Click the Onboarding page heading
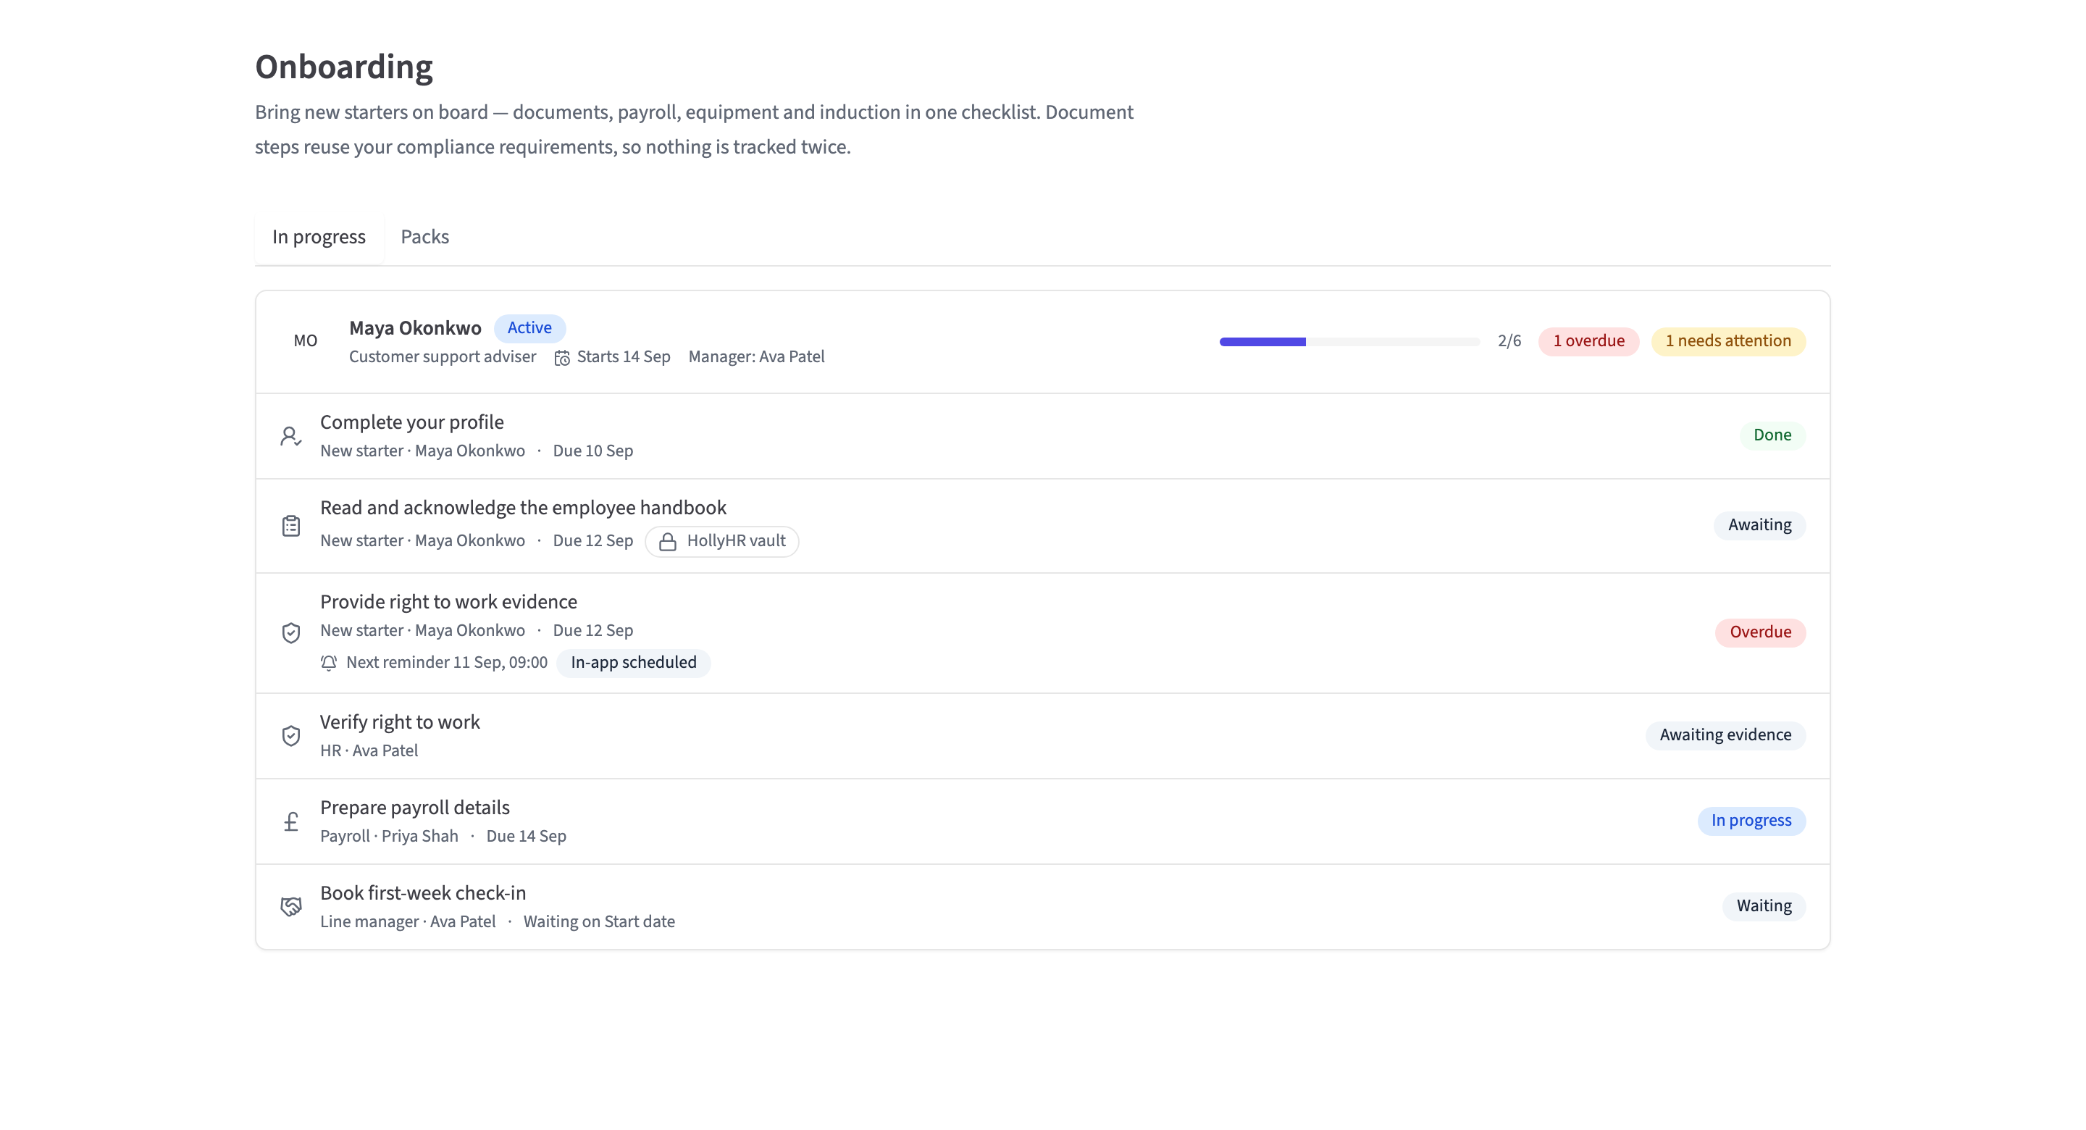The image size is (2086, 1130). point(344,67)
